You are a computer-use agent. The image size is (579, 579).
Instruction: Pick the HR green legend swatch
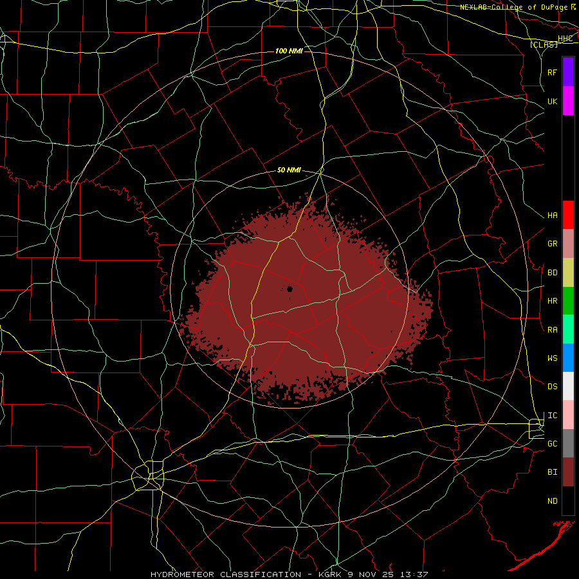pyautogui.click(x=568, y=301)
